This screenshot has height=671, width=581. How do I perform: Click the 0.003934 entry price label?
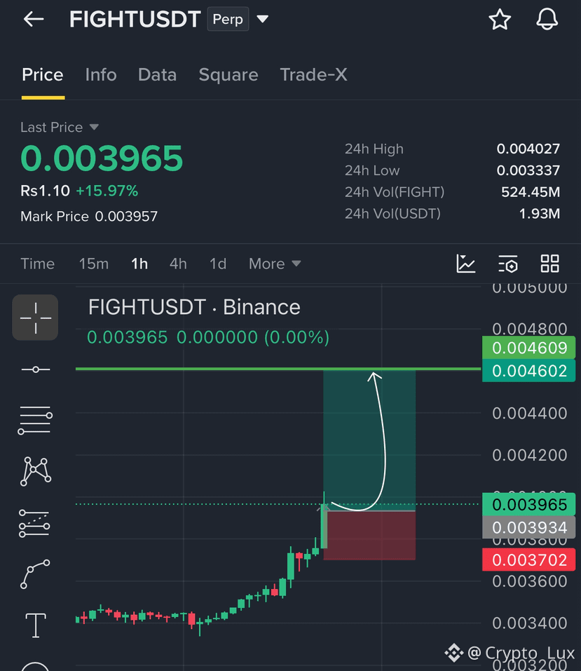pos(529,527)
